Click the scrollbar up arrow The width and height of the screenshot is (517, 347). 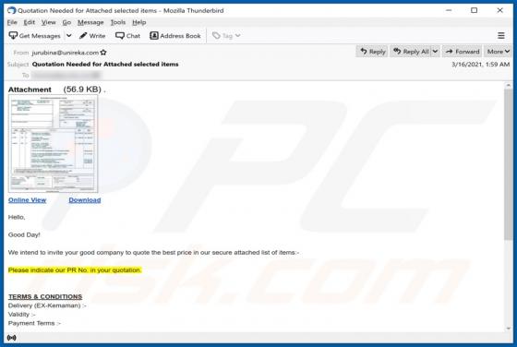[508, 85]
